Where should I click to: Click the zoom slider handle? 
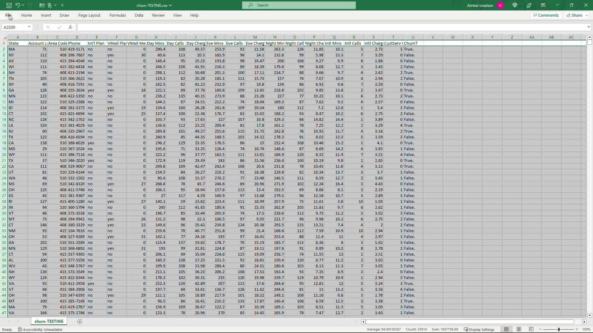click(x=558, y=329)
